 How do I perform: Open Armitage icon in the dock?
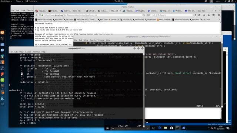click(x=2, y=57)
